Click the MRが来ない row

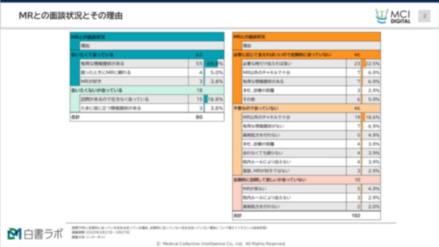pos(295,188)
